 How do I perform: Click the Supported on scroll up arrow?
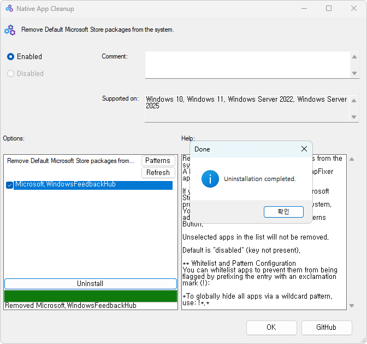(354, 101)
